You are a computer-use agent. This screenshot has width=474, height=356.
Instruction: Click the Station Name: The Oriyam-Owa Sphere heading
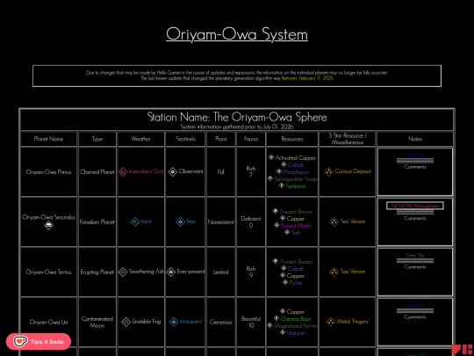point(237,117)
